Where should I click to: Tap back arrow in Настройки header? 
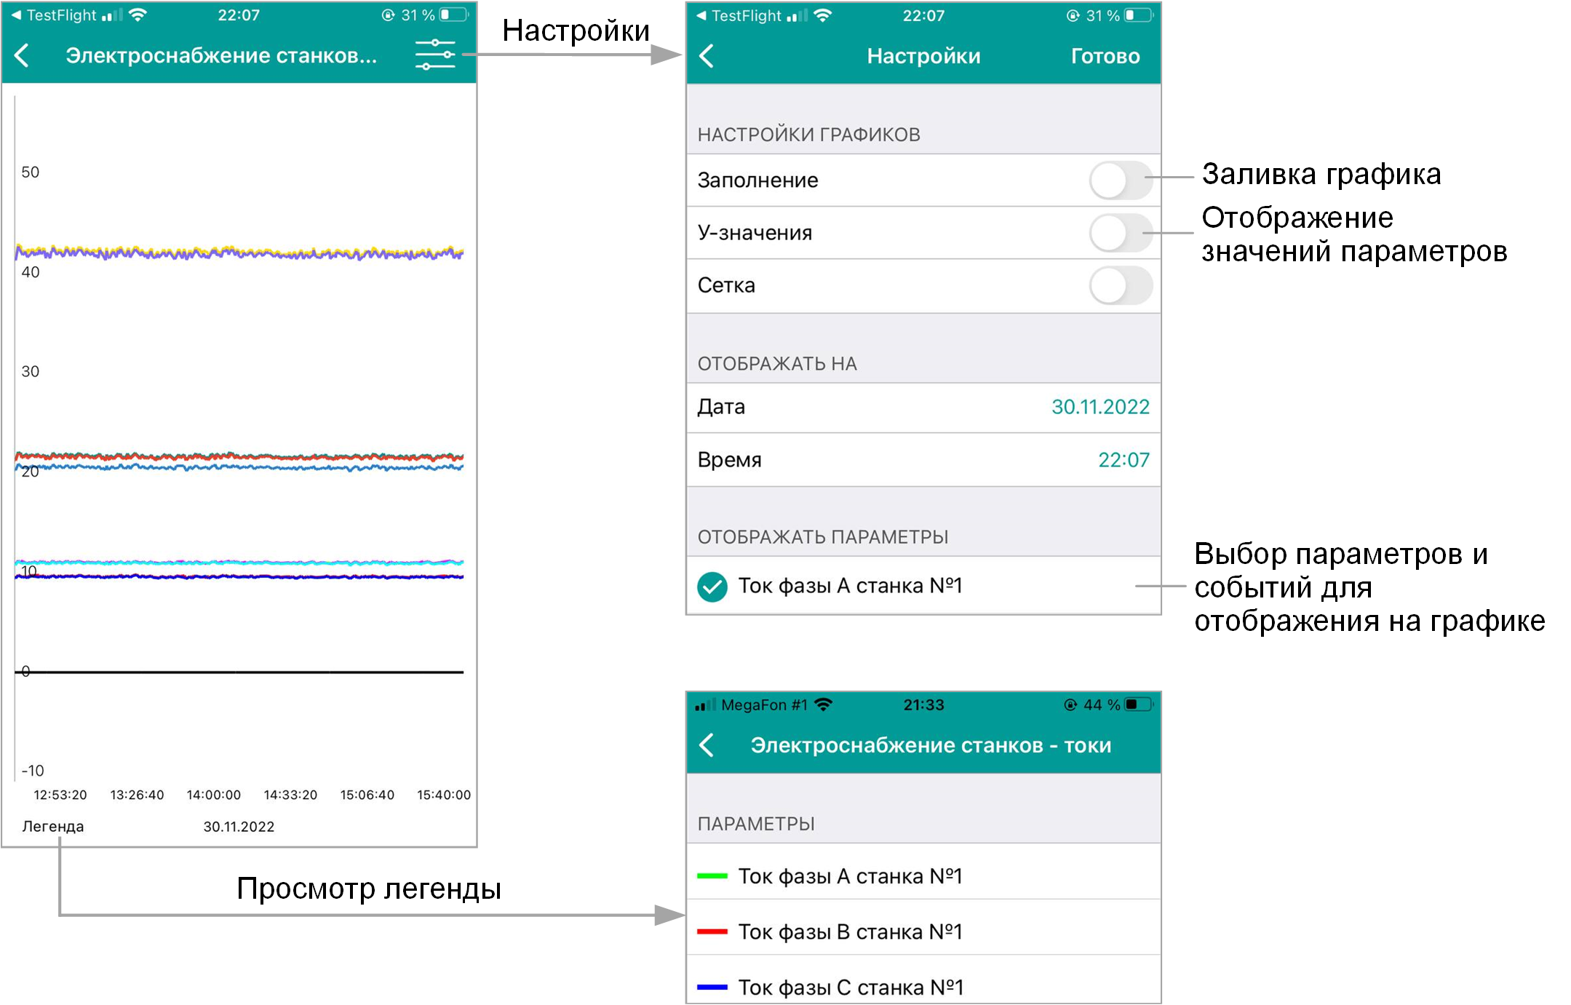707,56
